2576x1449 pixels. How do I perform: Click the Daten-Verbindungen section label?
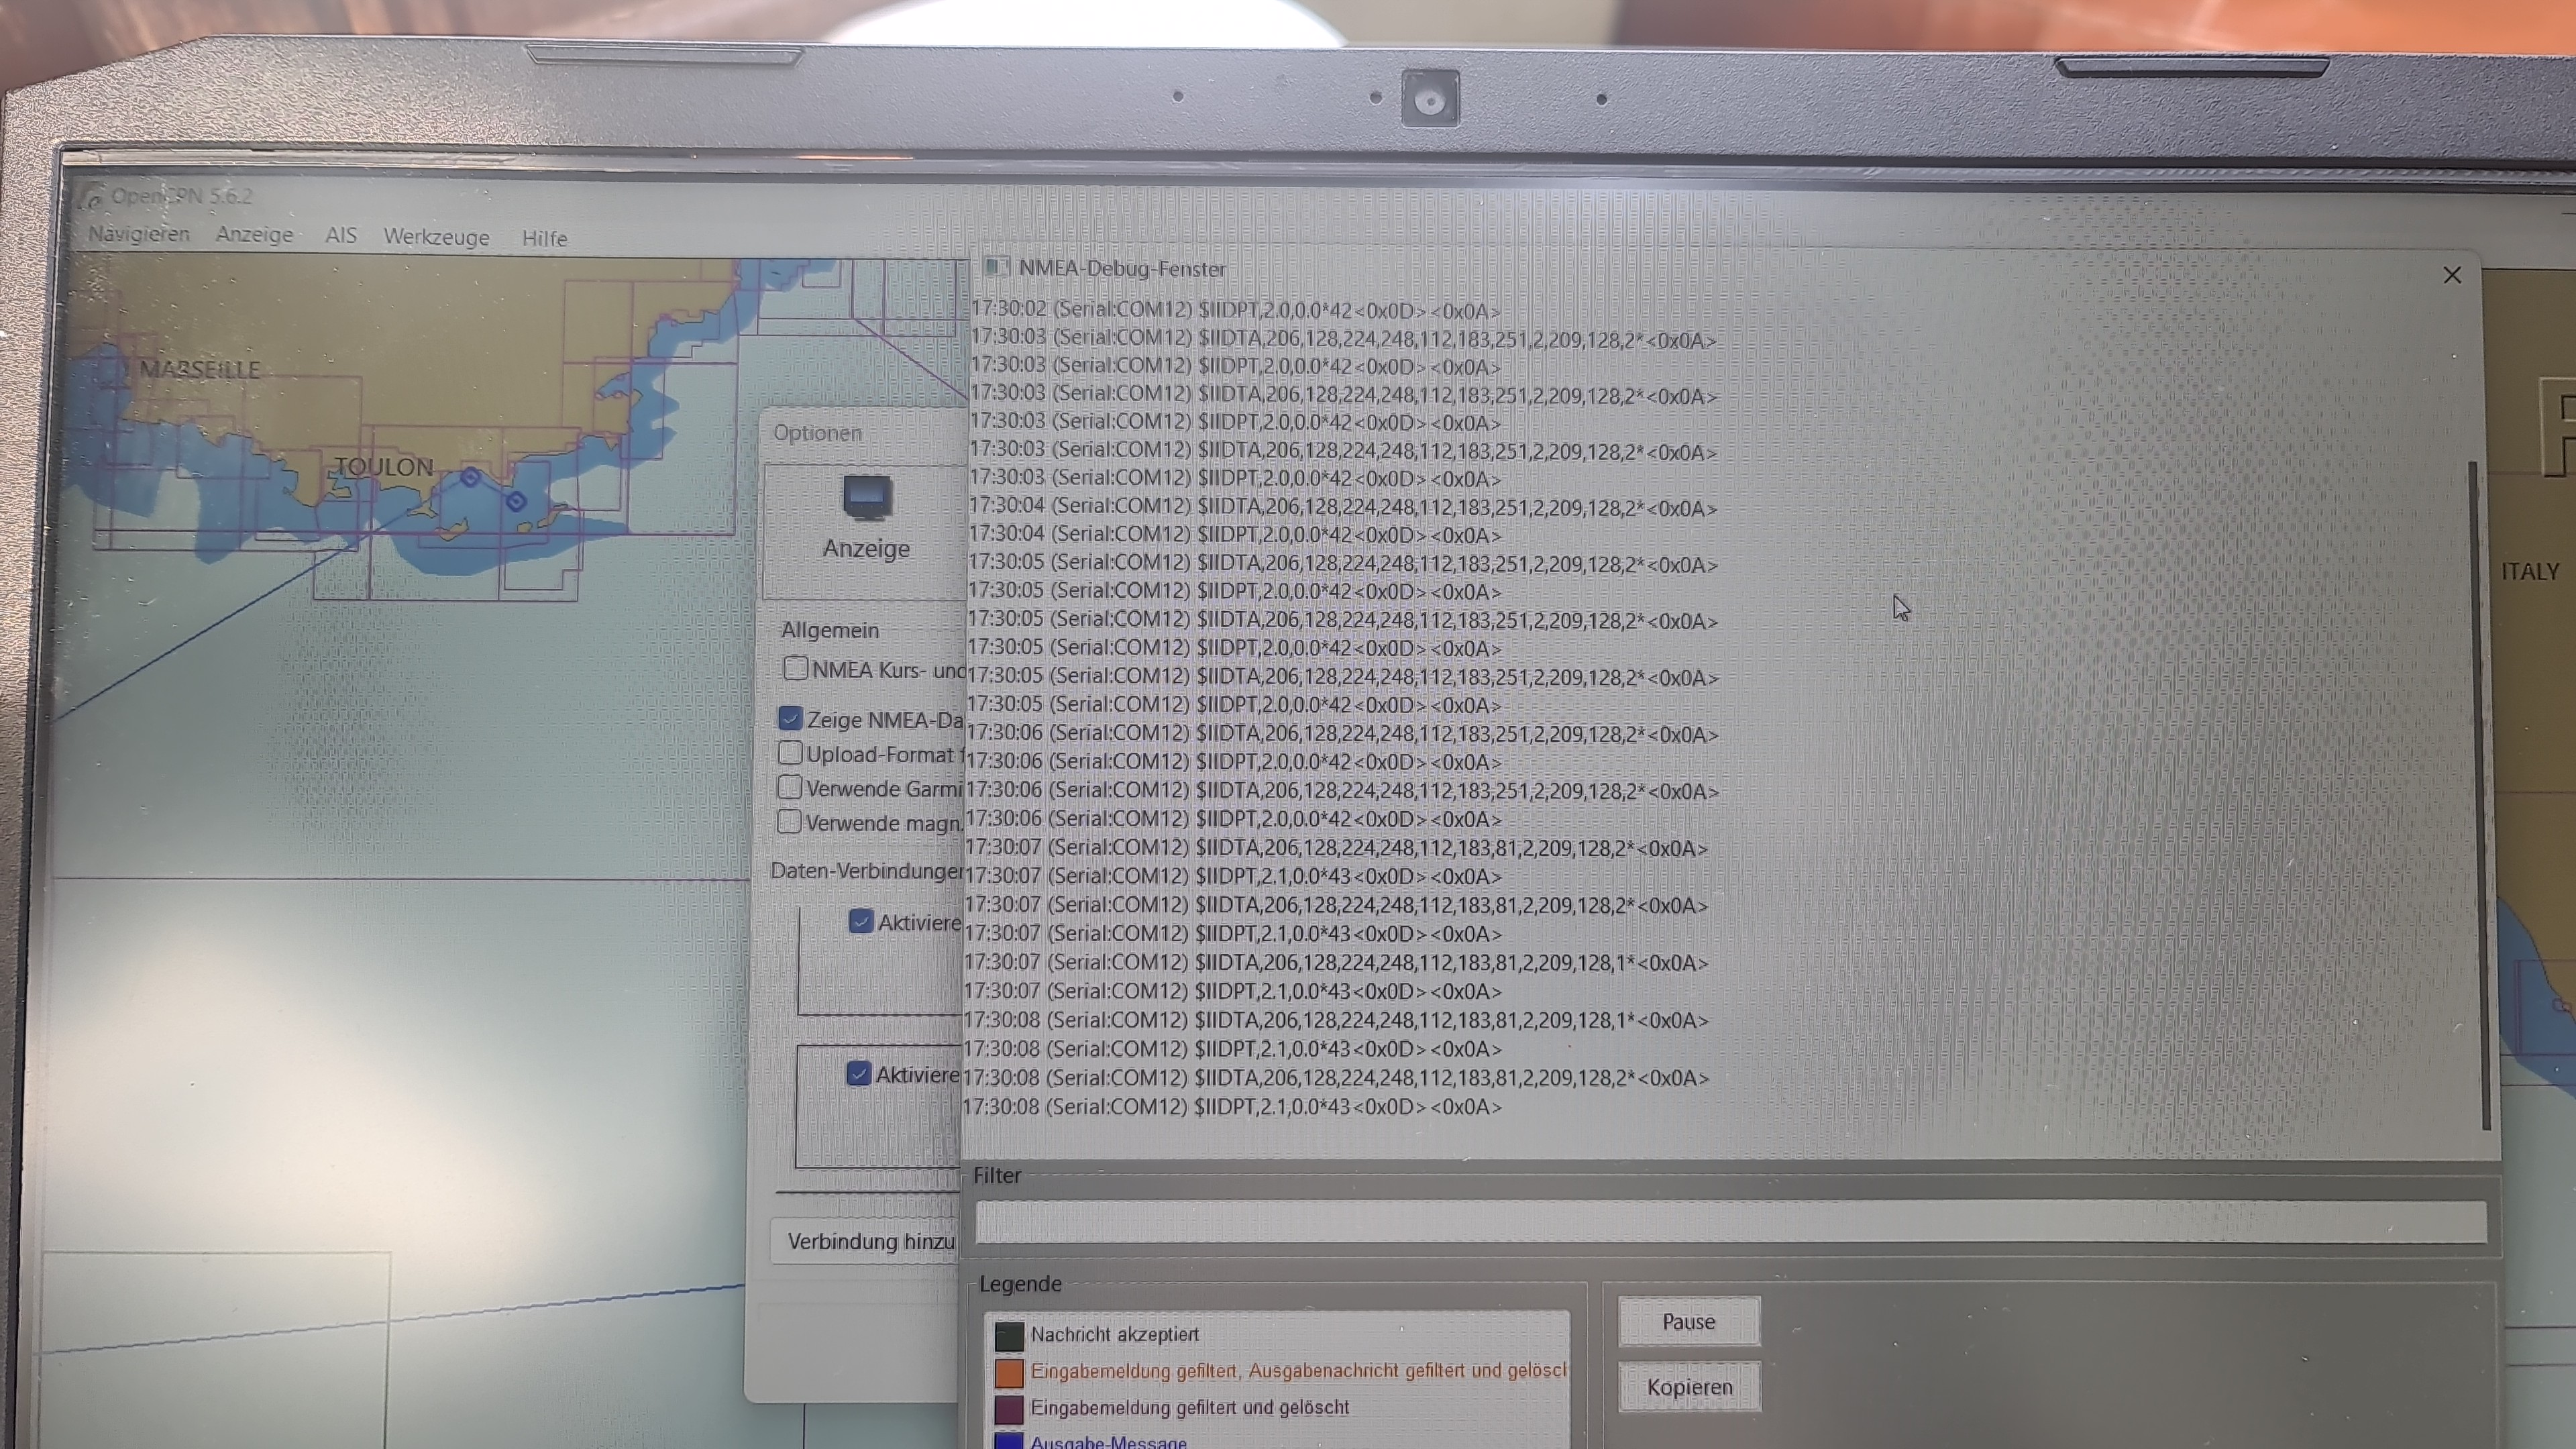[866, 870]
